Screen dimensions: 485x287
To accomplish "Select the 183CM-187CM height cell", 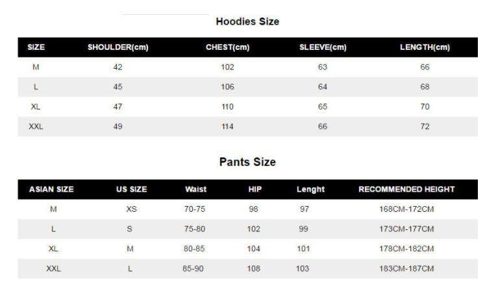I will 406,268.
